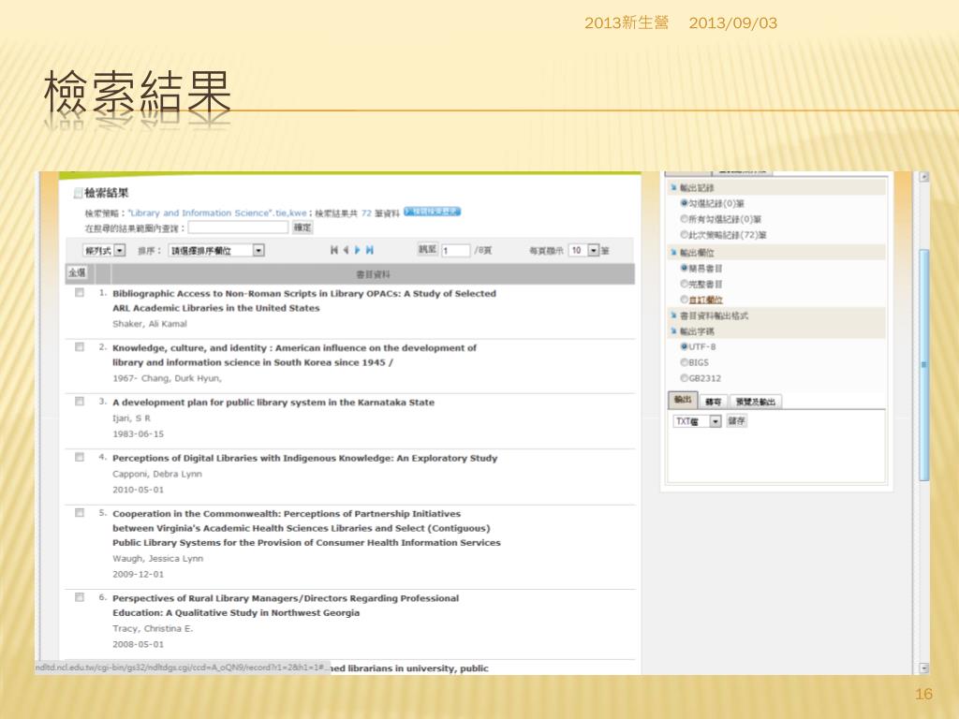The height and width of the screenshot is (719, 959).
Task: Go to the next results page
Action: point(358,250)
